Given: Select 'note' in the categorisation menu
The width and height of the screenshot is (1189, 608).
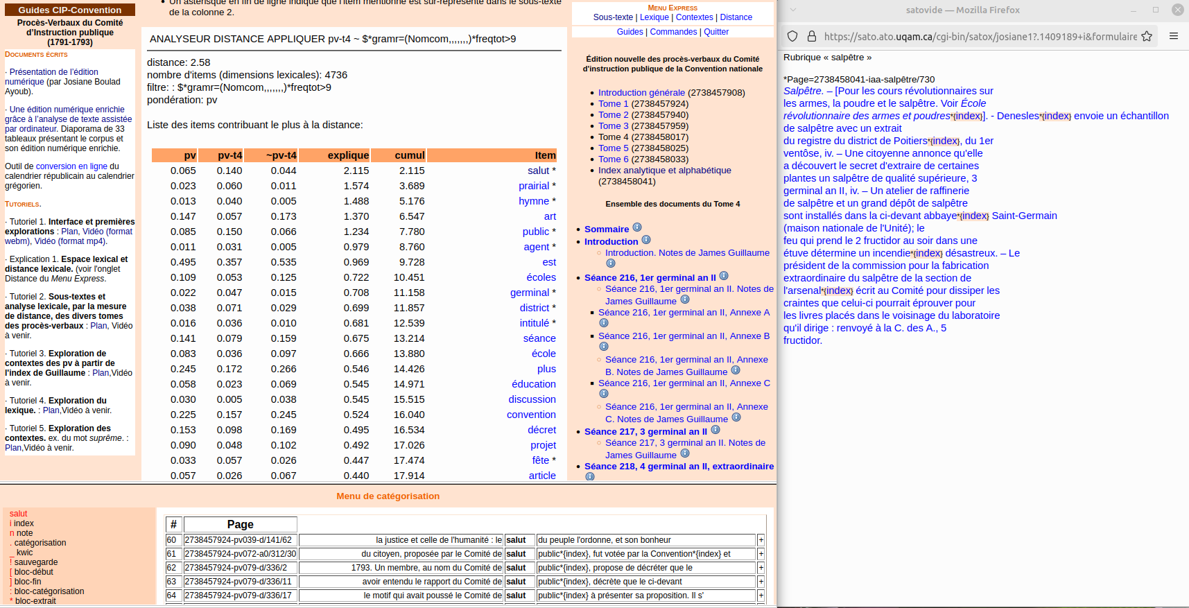Looking at the screenshot, I should 24,533.
